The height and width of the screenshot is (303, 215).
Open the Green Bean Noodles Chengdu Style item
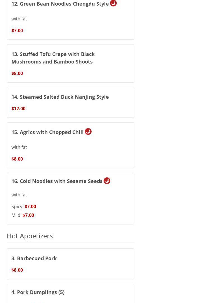tap(60, 4)
